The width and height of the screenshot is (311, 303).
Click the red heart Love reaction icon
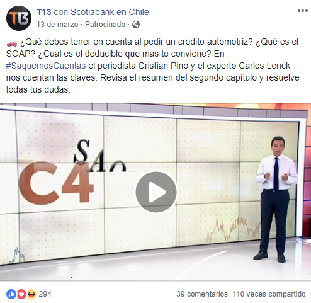point(21,294)
